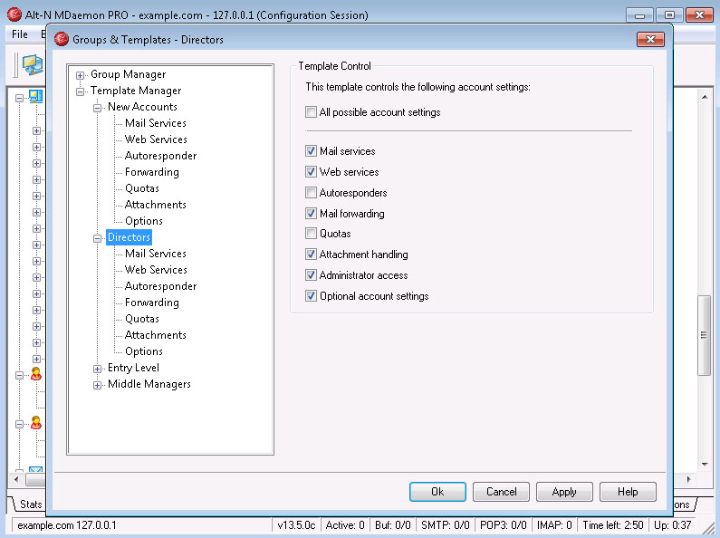Click the Time left: 2:50 status entry
The width and height of the screenshot is (720, 538).
click(613, 525)
